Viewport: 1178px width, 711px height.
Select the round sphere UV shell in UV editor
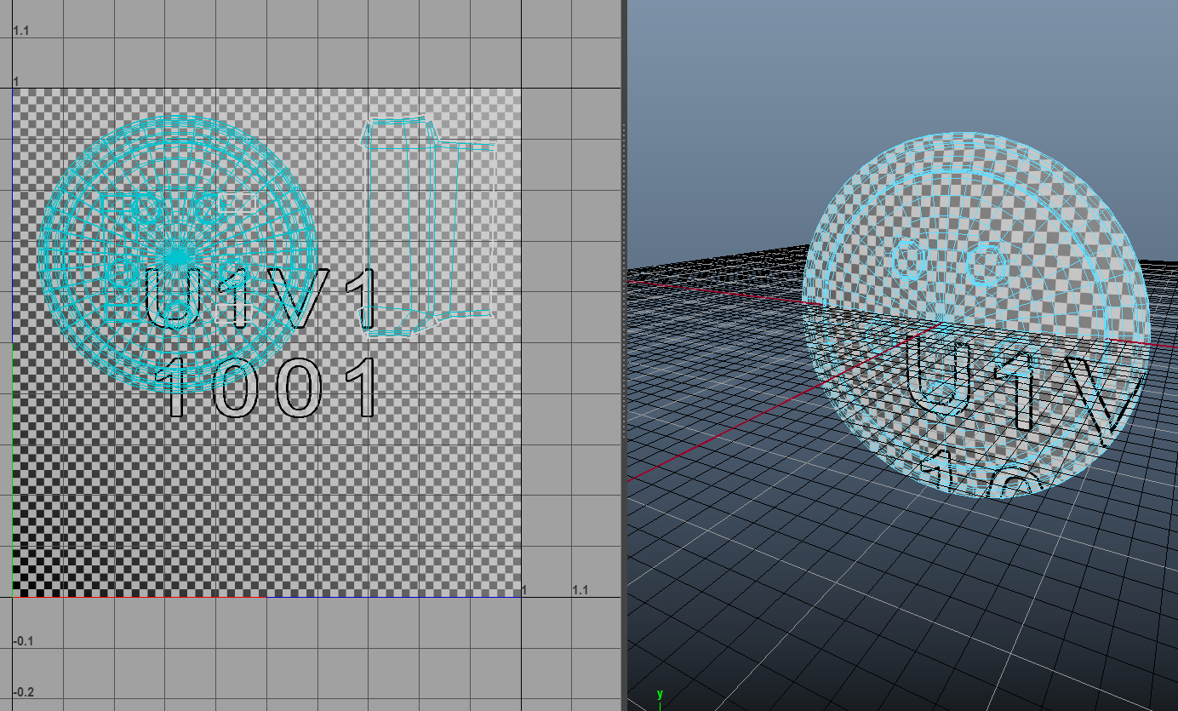pyautogui.click(x=177, y=255)
